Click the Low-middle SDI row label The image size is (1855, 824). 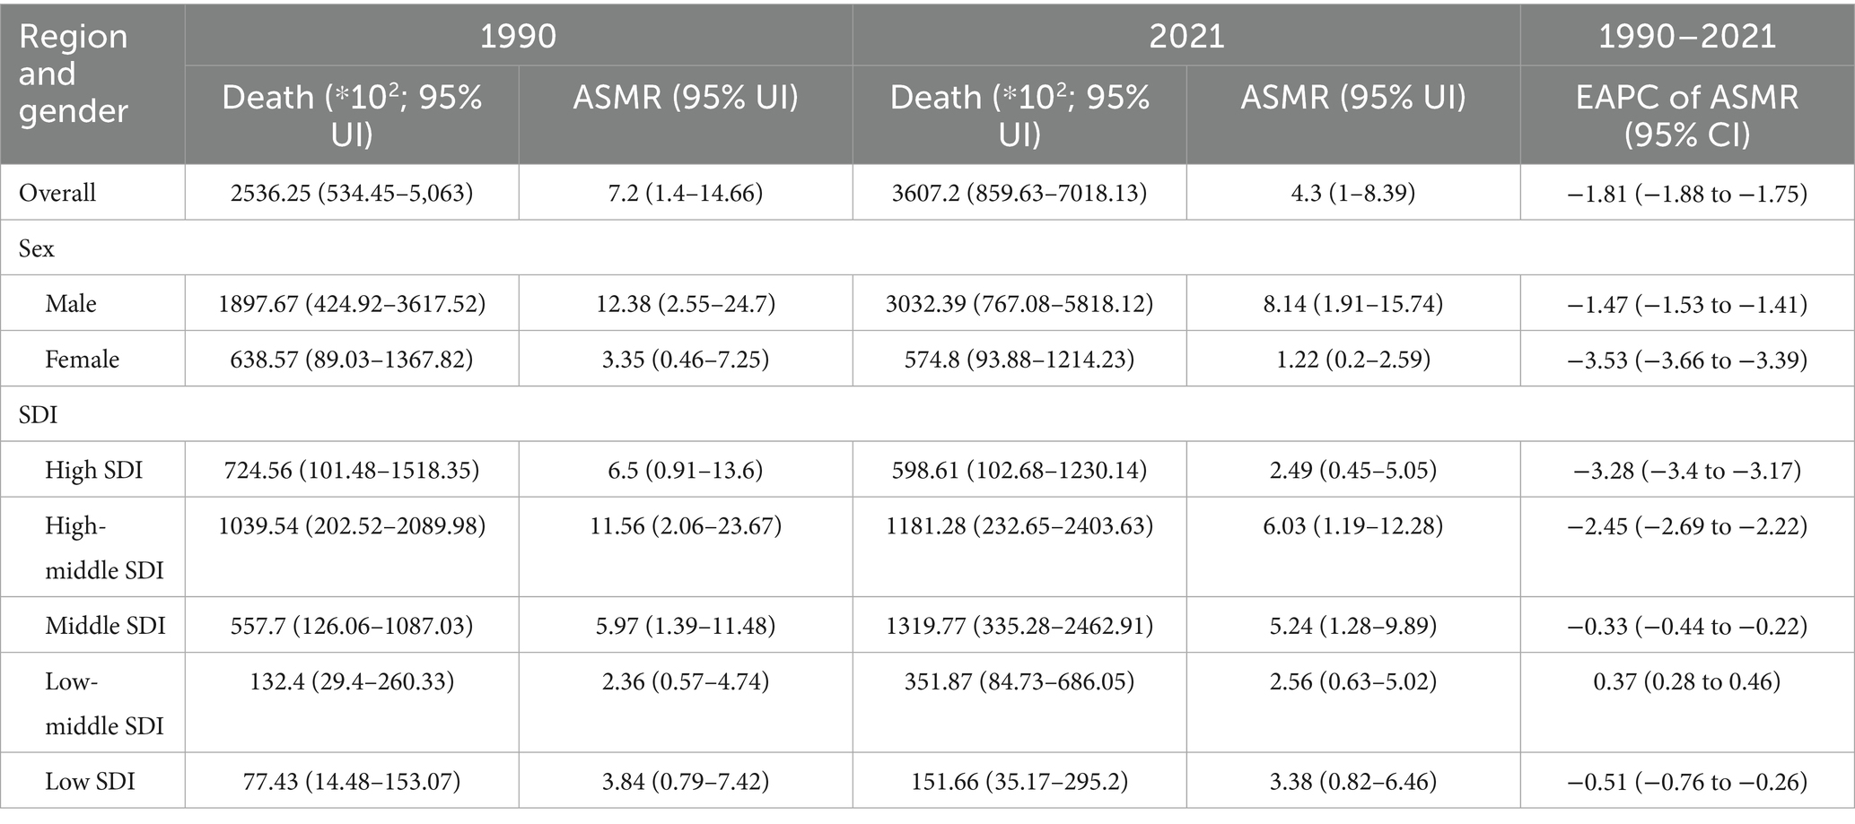(x=105, y=703)
